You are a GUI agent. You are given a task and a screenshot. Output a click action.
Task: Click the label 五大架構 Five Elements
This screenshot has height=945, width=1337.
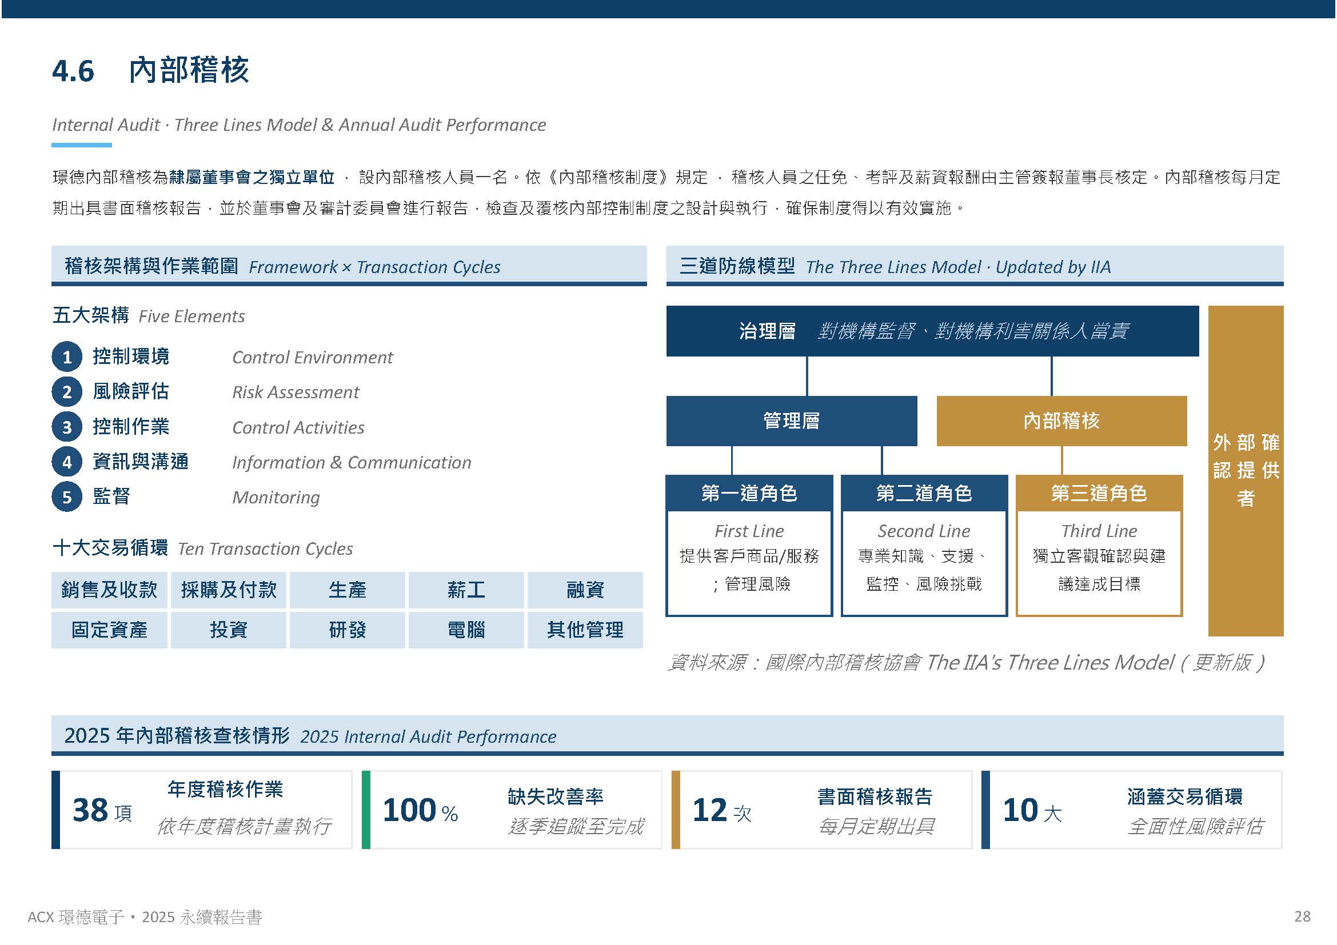pyautogui.click(x=149, y=315)
